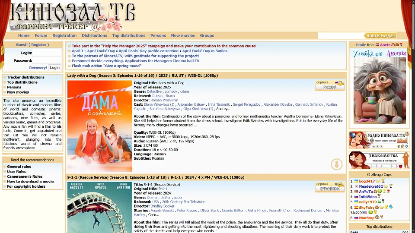Open Flash mob action spring mood news
This screenshot has width=415, height=233.
(106, 66)
